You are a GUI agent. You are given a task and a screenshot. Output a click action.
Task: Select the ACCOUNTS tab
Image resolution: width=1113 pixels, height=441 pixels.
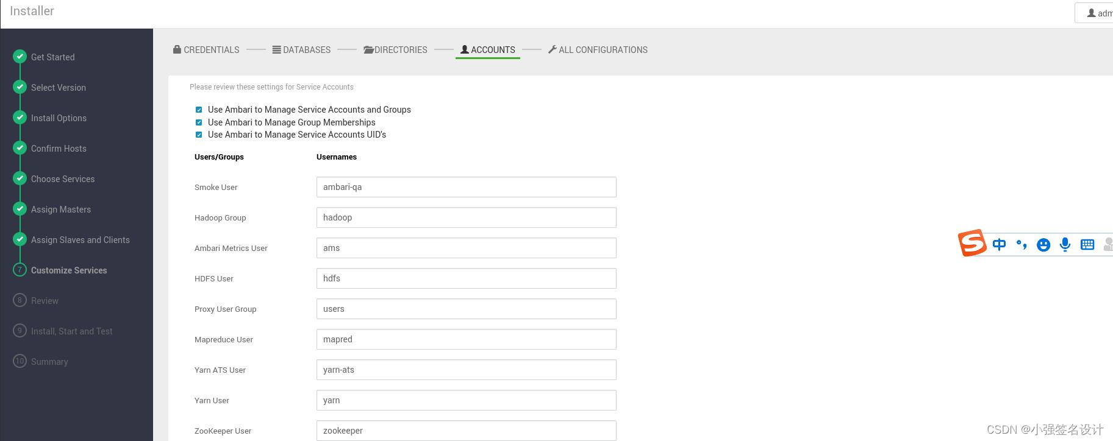tap(487, 50)
